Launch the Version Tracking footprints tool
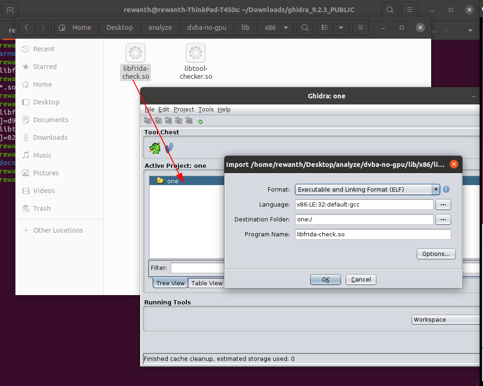This screenshot has height=386, width=483. click(x=169, y=148)
